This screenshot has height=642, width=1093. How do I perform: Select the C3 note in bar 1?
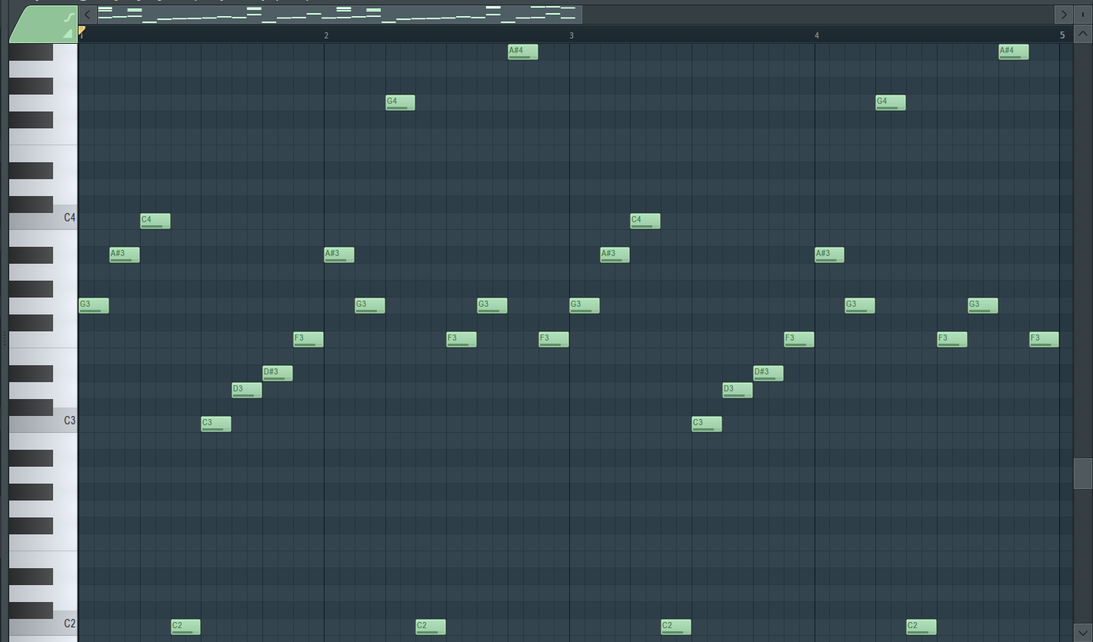point(216,424)
